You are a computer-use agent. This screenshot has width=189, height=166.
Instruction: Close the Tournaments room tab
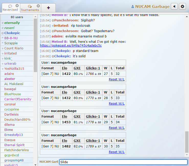coord(38,6)
